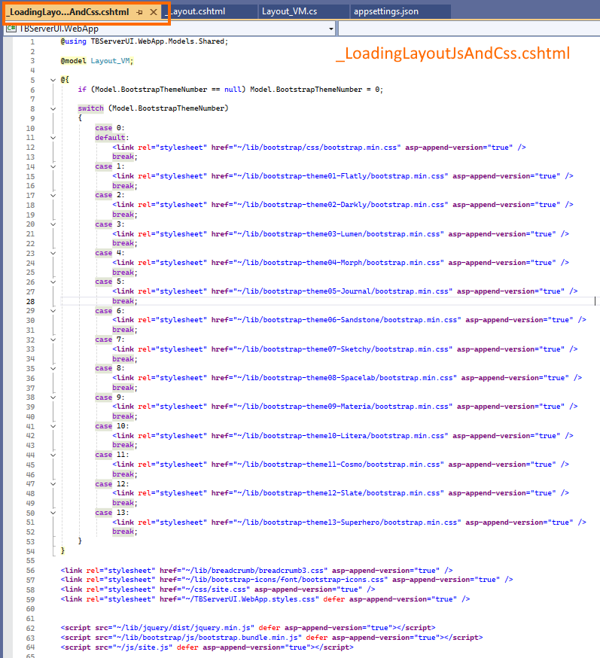
Task: Switch to the _Layout.cshtml tab
Action: coord(197,11)
